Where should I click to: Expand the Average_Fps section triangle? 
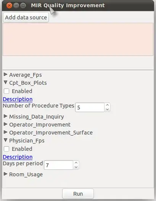(5, 74)
